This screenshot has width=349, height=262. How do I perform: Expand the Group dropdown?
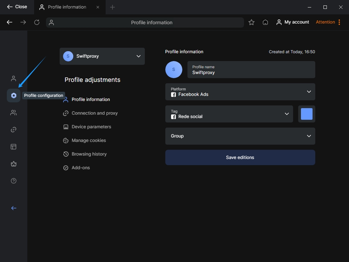click(x=240, y=136)
